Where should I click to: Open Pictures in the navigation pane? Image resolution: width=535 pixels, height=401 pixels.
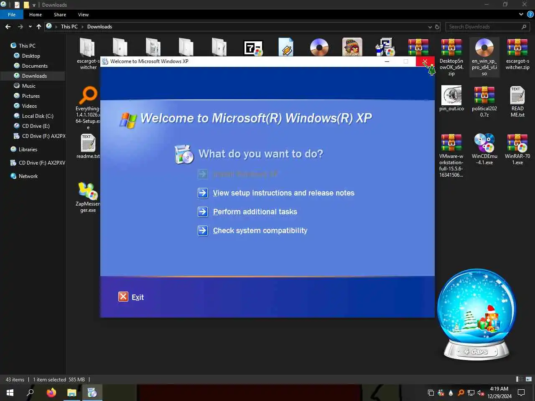31,96
